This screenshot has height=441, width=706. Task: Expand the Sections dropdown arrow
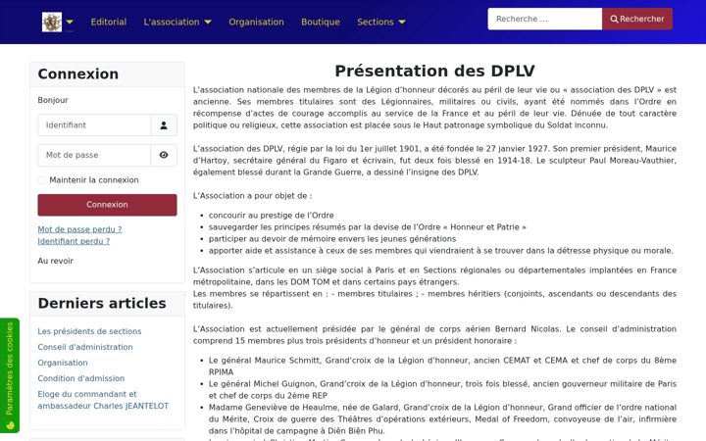(x=402, y=22)
